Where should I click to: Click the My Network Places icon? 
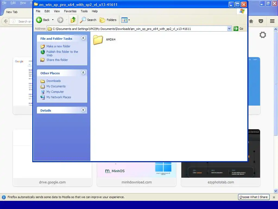(43, 97)
